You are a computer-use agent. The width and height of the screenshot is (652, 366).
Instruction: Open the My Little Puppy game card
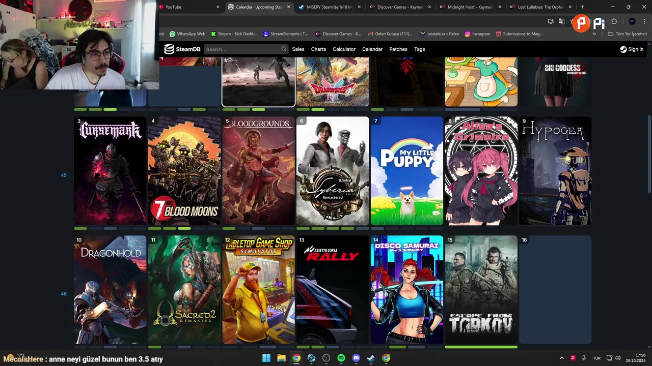point(407,171)
